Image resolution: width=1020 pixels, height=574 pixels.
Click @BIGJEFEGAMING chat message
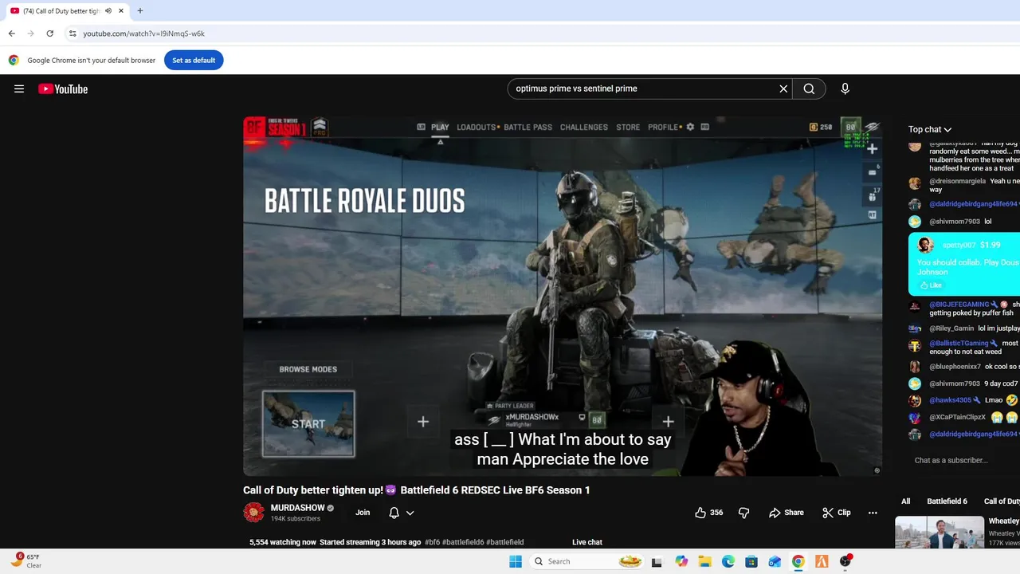click(x=964, y=309)
